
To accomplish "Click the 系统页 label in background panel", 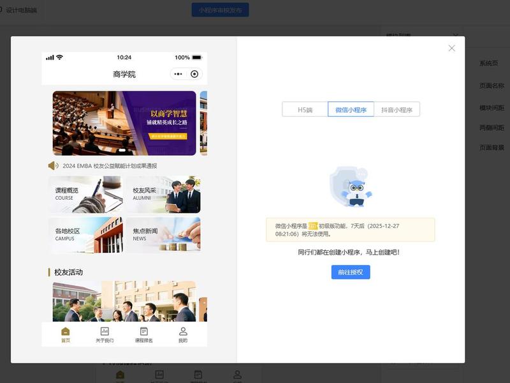I will pos(488,63).
